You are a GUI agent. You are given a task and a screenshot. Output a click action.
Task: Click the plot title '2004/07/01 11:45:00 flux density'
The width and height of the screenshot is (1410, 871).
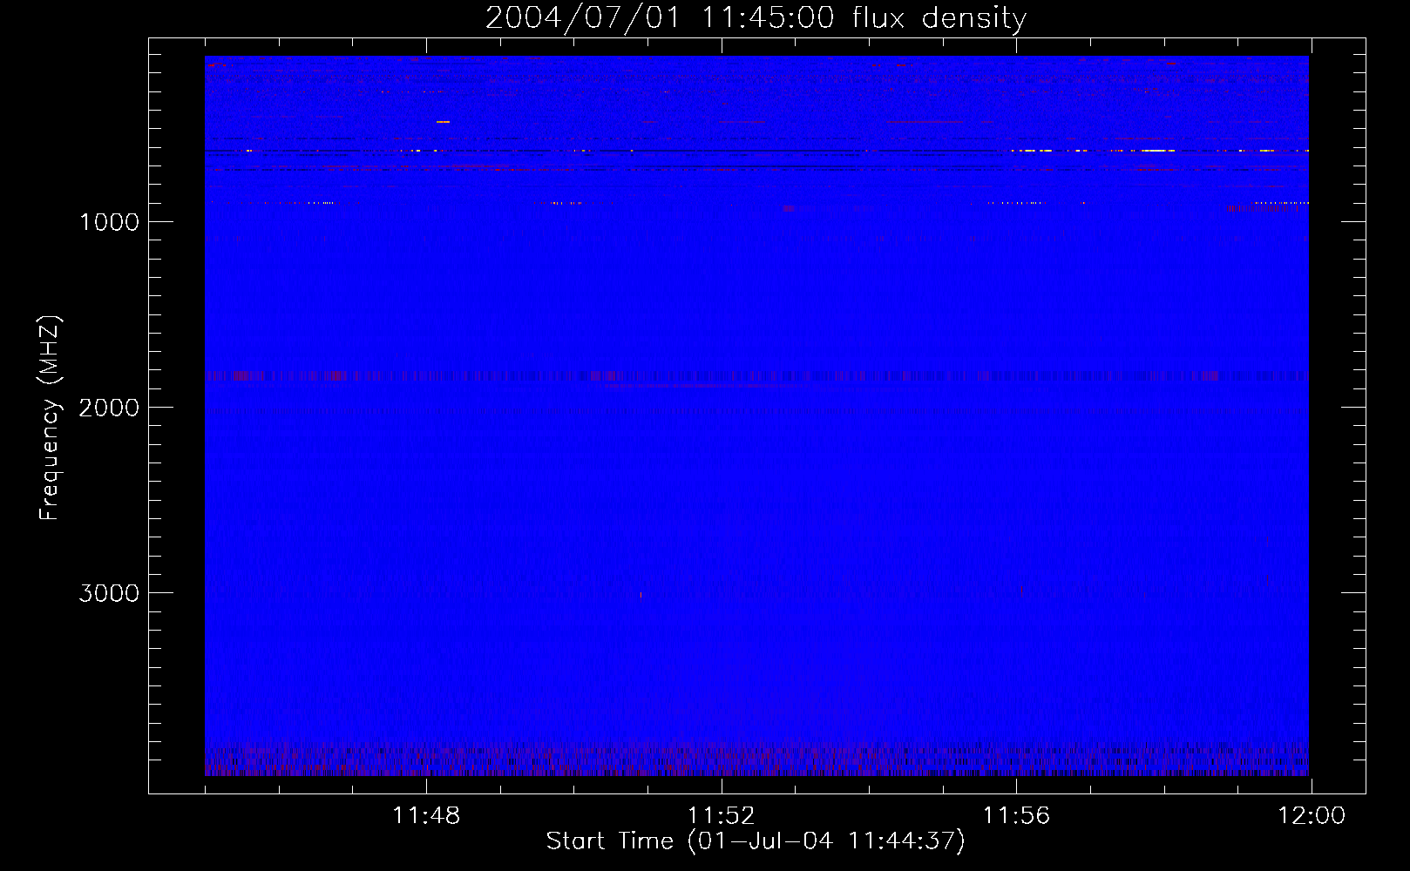click(x=756, y=18)
